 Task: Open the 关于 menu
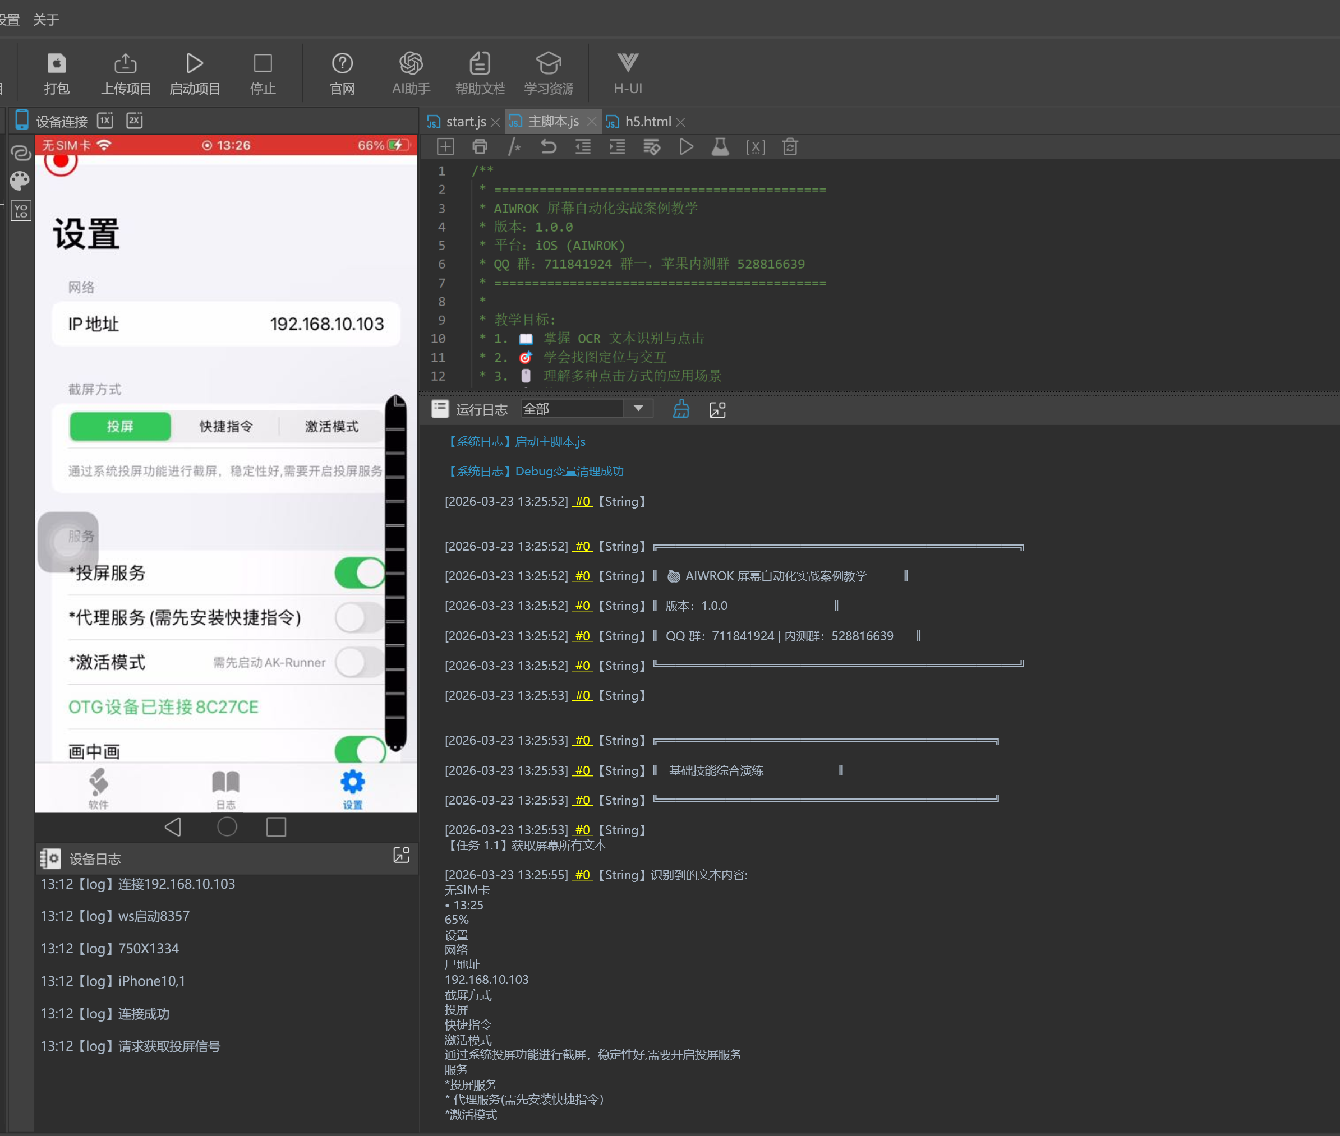pos(46,20)
